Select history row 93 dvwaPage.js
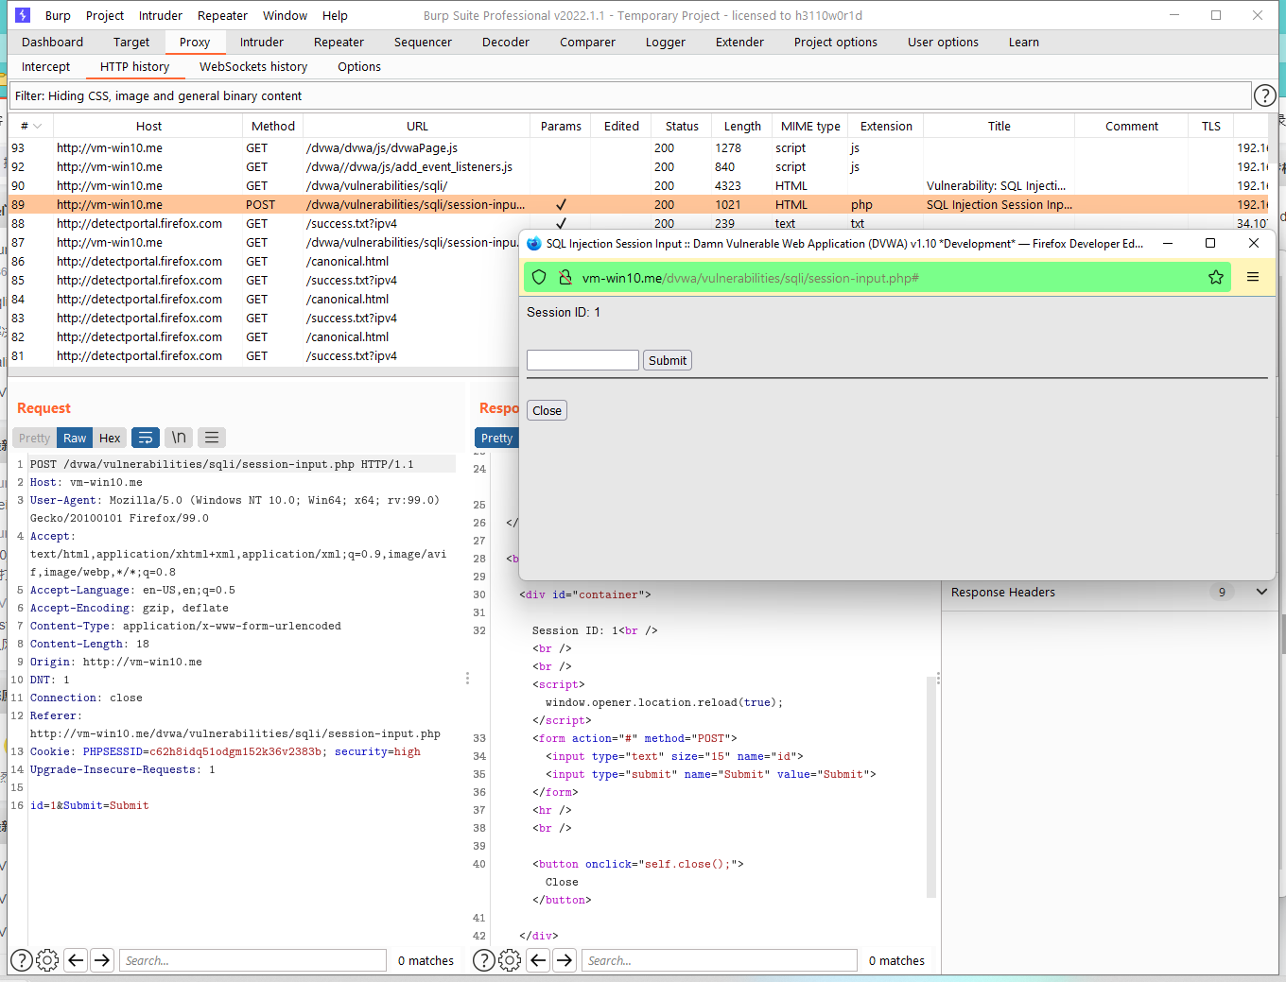The image size is (1286, 982). click(637, 147)
